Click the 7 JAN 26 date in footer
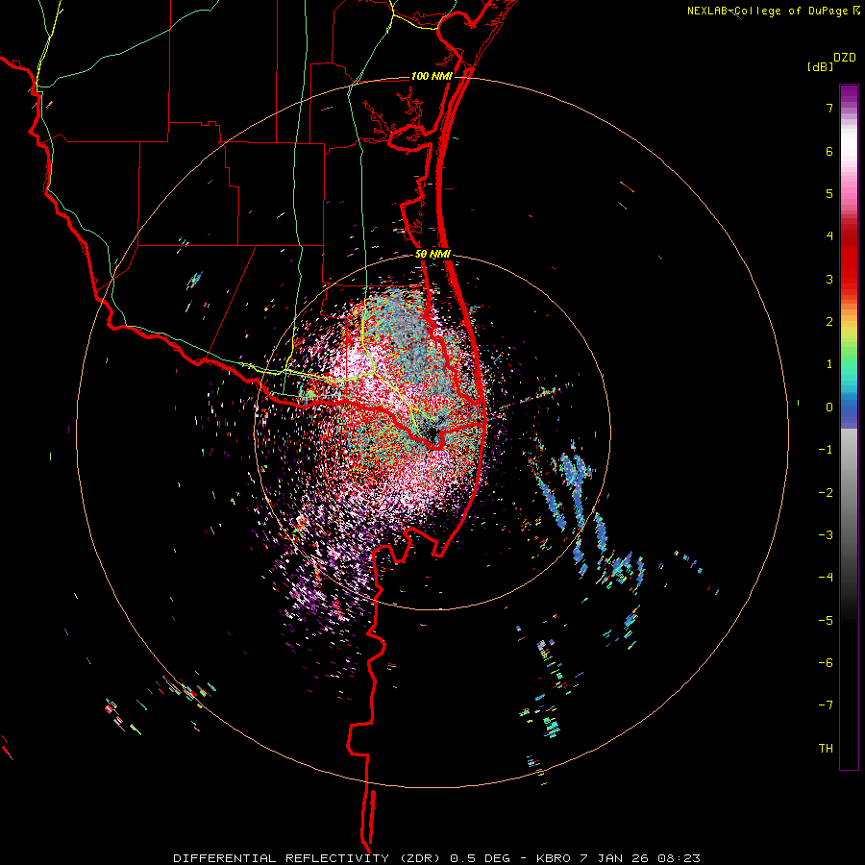Screen dimensions: 865x865 [616, 858]
